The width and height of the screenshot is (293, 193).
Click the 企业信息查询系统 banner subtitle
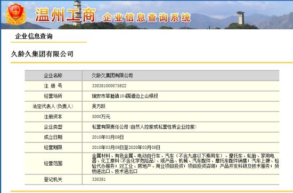pyautogui.click(x=146, y=18)
